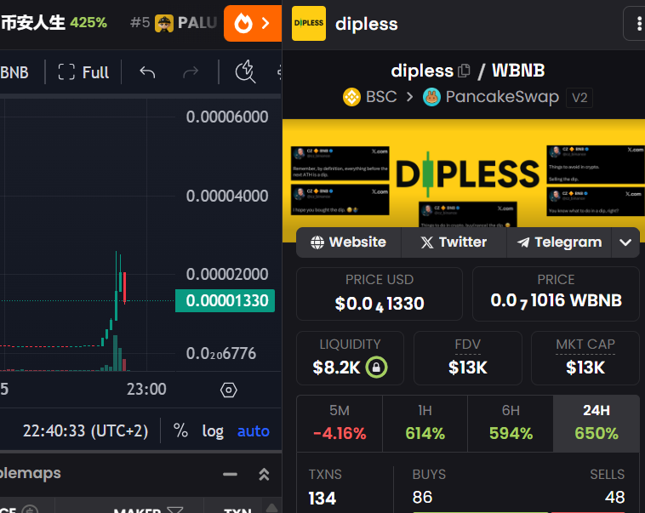Click the 22:40:33 (UTC+2) timezone selector
The width and height of the screenshot is (645, 513).
pyautogui.click(x=85, y=431)
